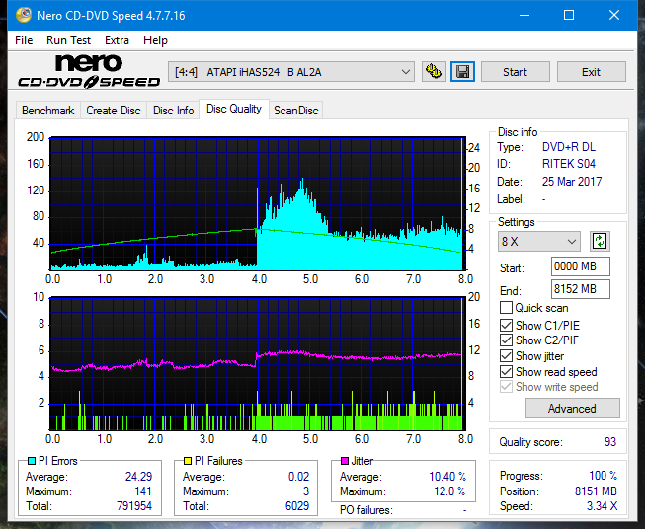Click the yellow PI Failures legend swatch
645x529 pixels.
tap(188, 461)
